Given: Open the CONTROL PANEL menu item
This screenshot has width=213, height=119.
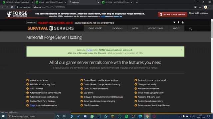Looking at the screenshot, I should click(156, 28).
